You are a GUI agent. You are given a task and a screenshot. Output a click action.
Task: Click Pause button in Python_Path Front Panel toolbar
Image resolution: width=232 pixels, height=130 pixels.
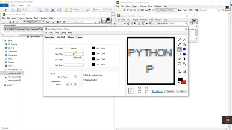20,22
